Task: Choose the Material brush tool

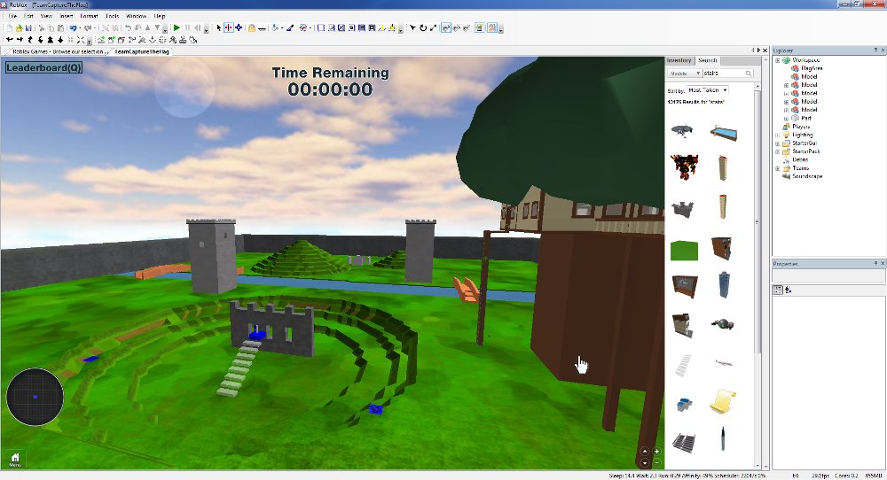Action: [290, 27]
